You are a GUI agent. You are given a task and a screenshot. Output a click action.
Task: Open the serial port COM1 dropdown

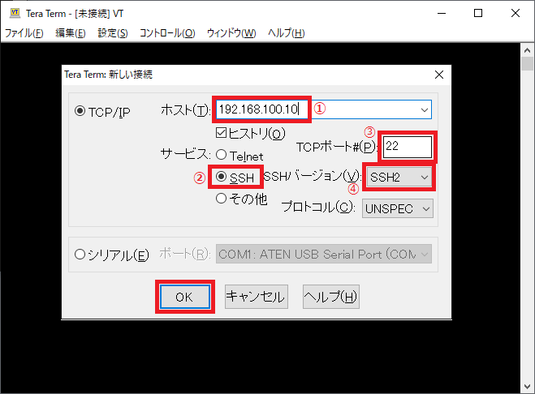tap(323, 254)
